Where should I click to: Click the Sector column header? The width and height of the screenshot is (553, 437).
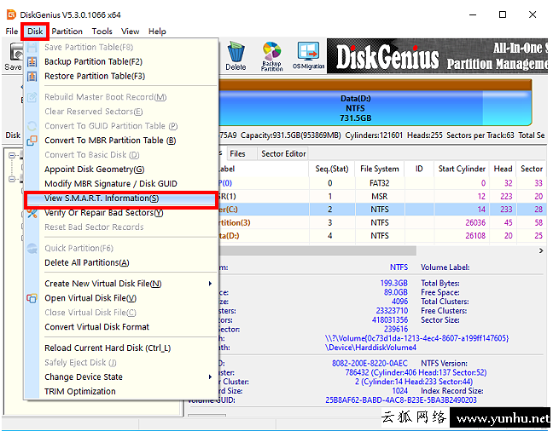click(x=532, y=169)
